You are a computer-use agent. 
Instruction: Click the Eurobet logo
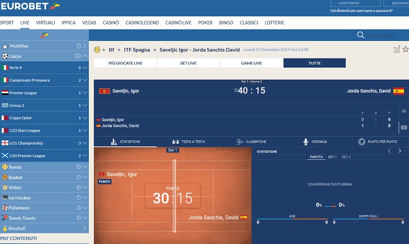point(30,6)
